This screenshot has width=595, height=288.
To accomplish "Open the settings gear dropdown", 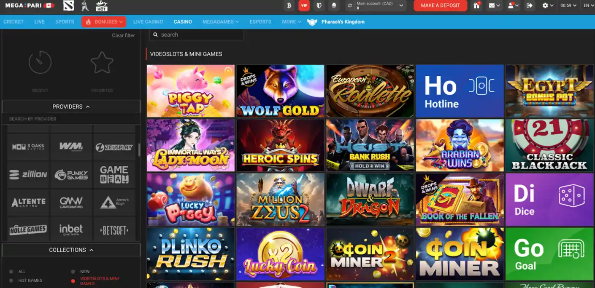I will (x=548, y=5).
